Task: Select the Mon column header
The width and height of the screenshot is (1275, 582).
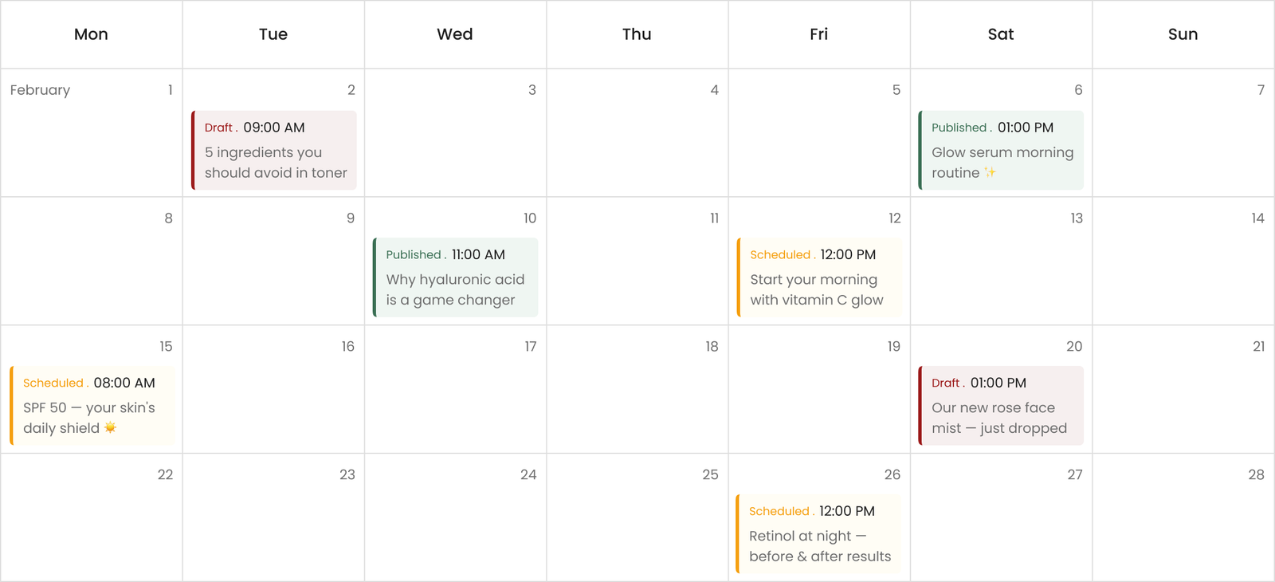Action: coord(91,34)
